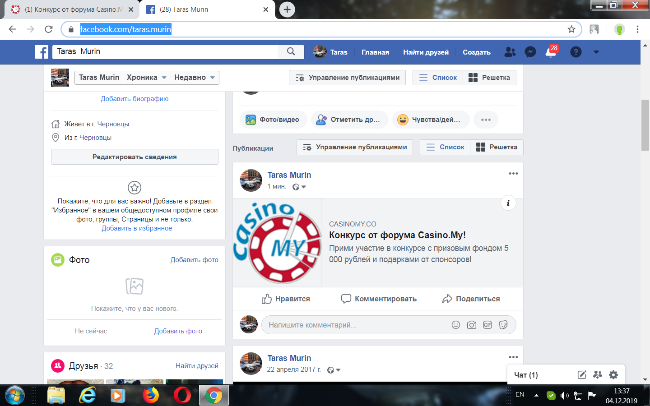Open the sticker picker in the comment field
The image size is (650, 406).
(503, 324)
